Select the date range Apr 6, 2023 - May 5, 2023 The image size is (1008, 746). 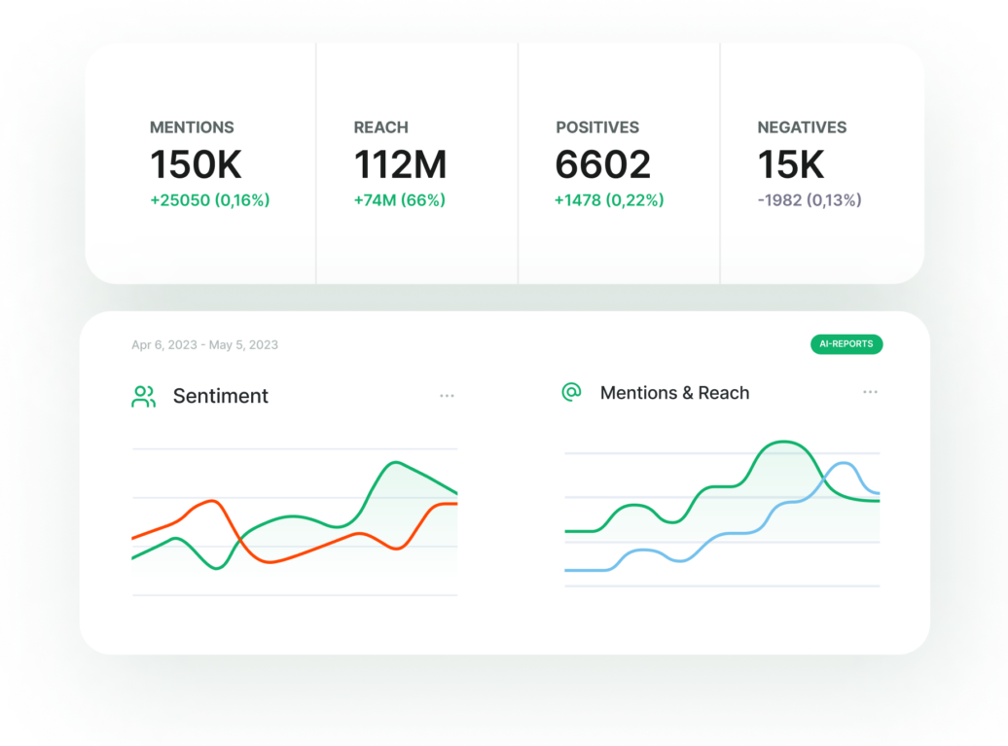click(x=204, y=345)
